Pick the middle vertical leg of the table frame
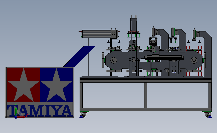The image size is (217, 133). [146, 95]
